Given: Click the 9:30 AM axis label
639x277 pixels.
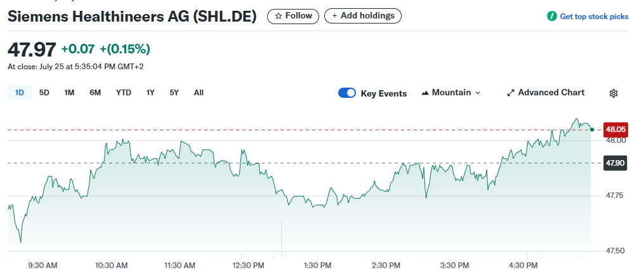Looking at the screenshot, I should (x=43, y=266).
